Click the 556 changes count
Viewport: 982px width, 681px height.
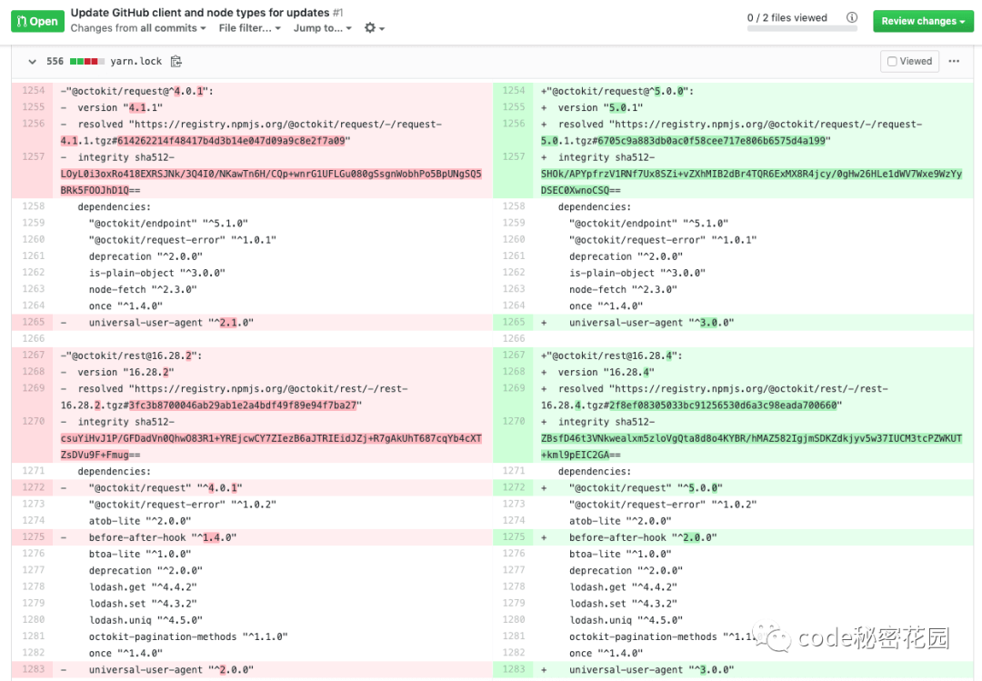click(x=55, y=62)
